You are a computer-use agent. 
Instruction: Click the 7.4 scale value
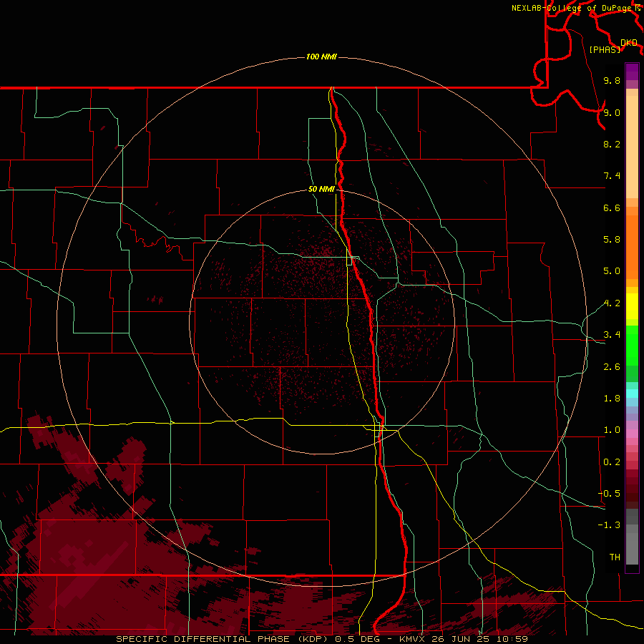pos(612,176)
